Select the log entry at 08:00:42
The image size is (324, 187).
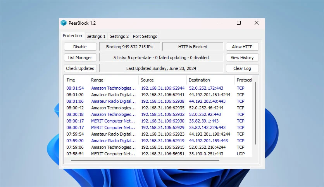point(158,108)
